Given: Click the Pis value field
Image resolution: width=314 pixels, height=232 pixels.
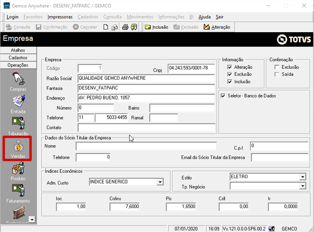Looking at the screenshot, I should pyautogui.click(x=181, y=206).
